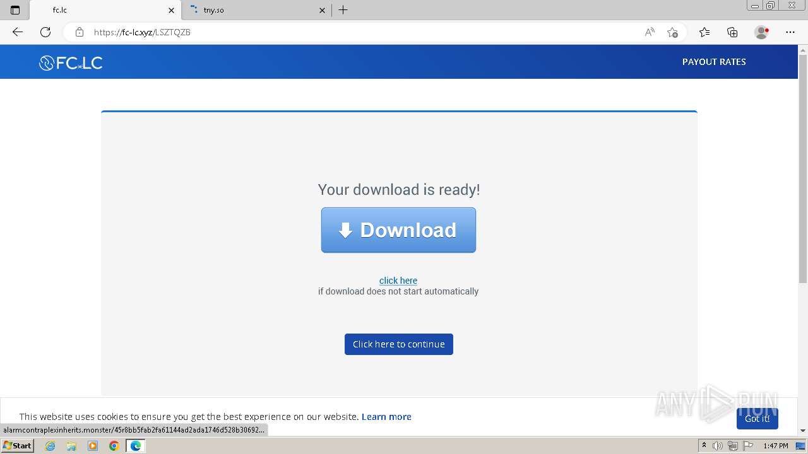Add this page to favorites
This screenshot has height=454, width=808.
[672, 32]
